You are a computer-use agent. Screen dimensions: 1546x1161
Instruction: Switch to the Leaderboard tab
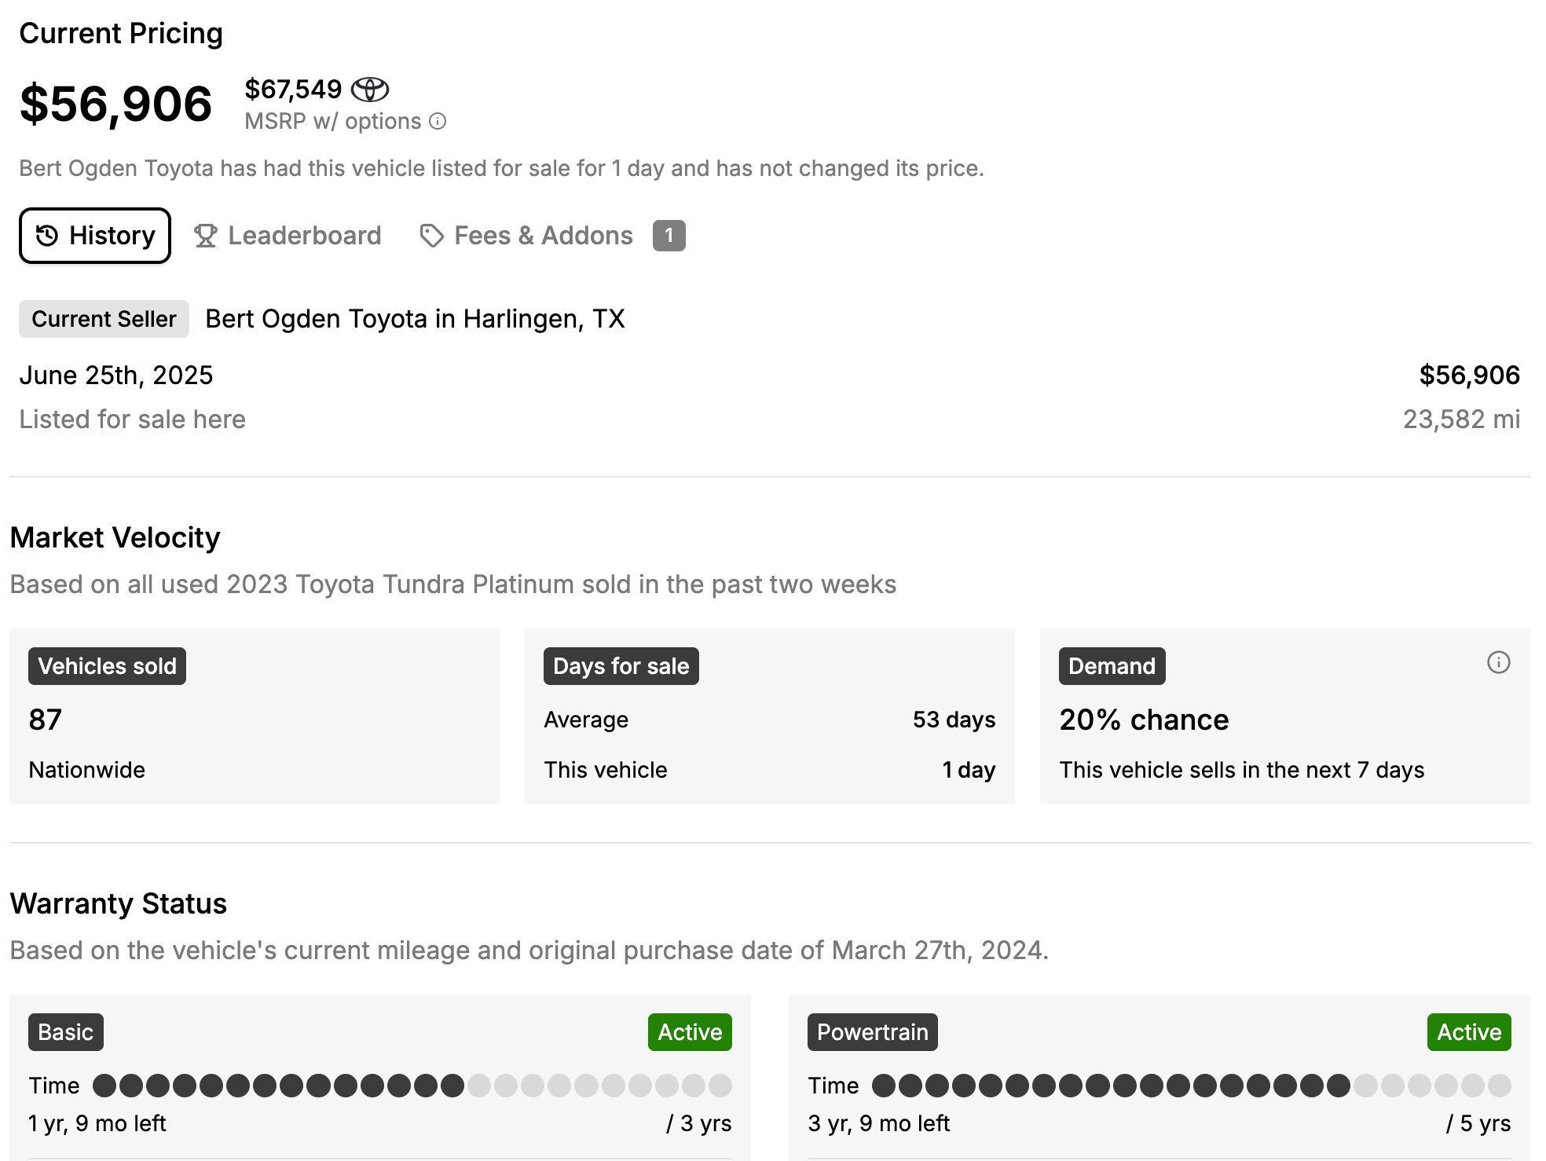pyautogui.click(x=288, y=236)
